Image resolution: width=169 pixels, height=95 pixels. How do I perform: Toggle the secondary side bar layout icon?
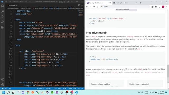(64, 2)
